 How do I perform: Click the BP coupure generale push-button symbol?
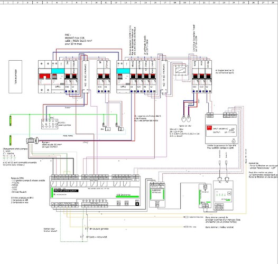coord(87,229)
